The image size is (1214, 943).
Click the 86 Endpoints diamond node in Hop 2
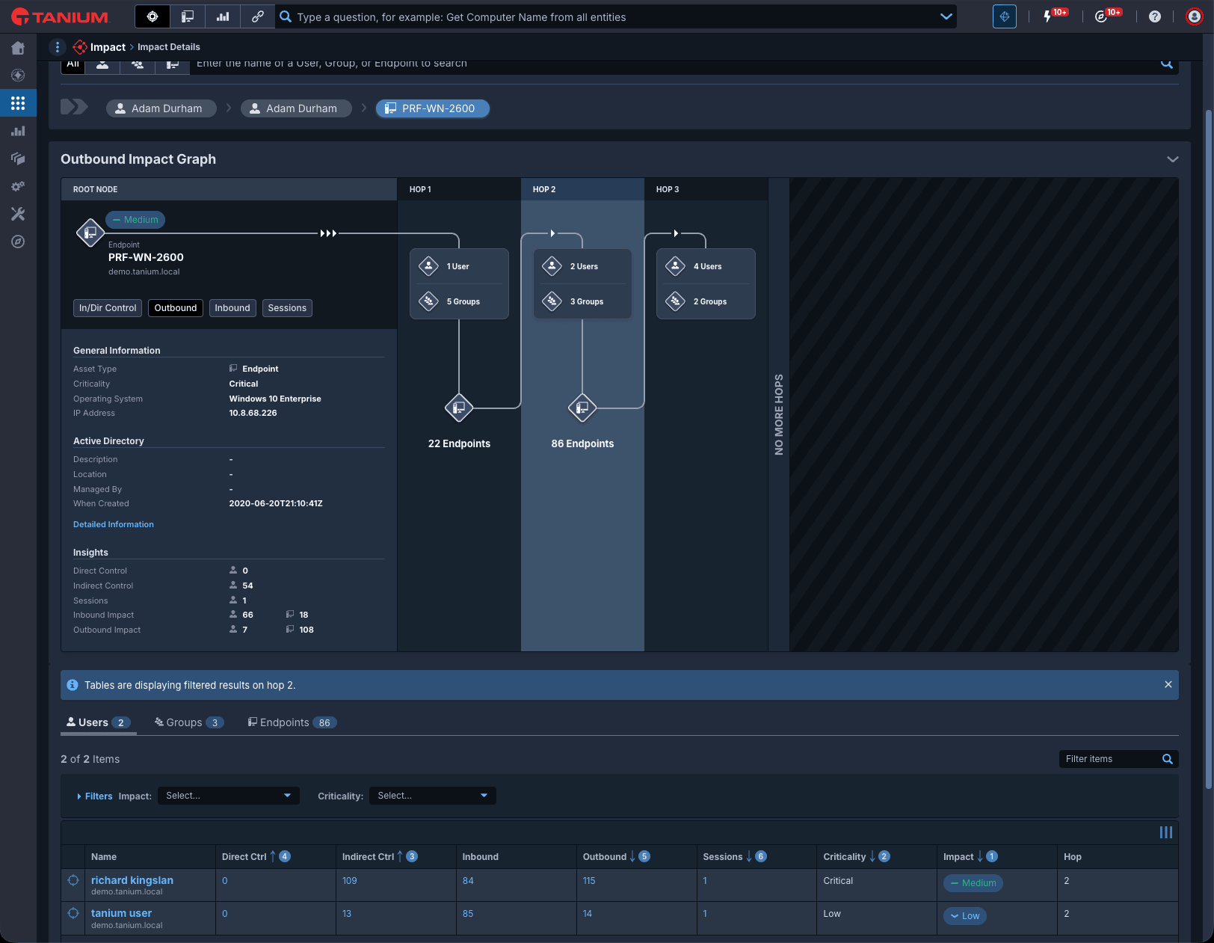click(x=582, y=408)
